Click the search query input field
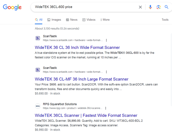The image size is (172, 135). click(85, 7)
